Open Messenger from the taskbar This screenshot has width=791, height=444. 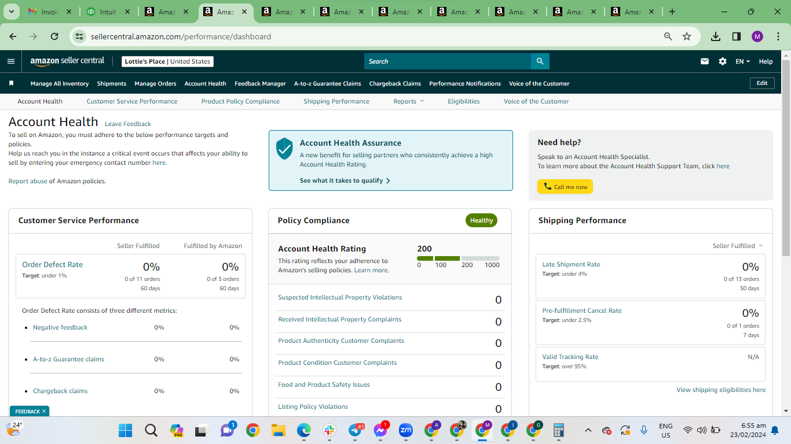[x=380, y=430]
